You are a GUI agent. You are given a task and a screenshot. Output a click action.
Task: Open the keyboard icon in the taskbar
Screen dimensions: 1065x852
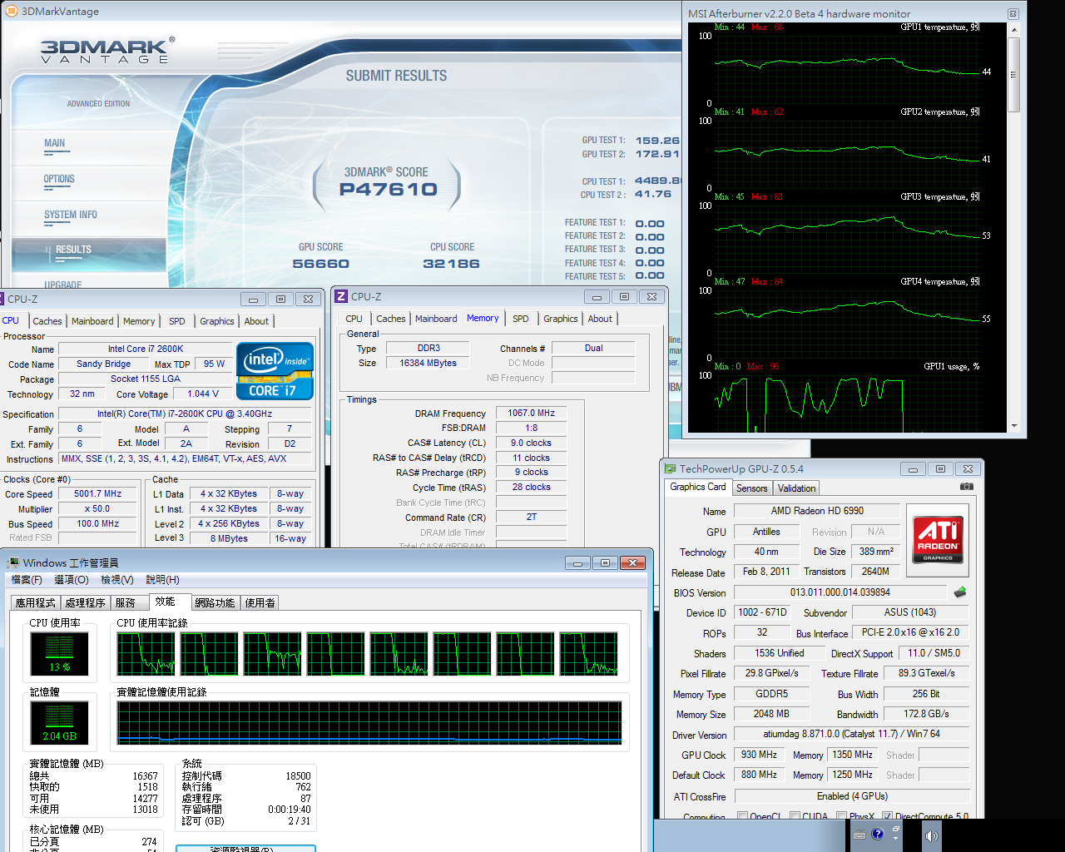coord(859,835)
